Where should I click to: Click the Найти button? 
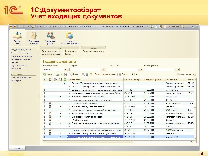[74, 75]
